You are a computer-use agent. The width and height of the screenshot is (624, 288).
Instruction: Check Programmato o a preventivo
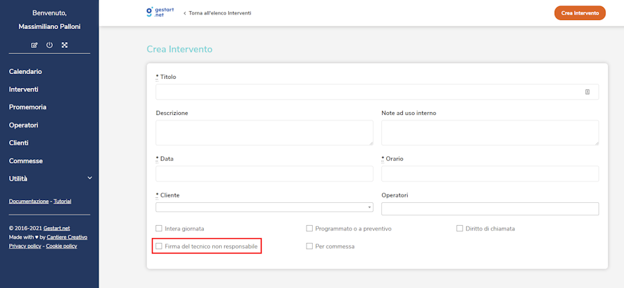[x=309, y=228]
